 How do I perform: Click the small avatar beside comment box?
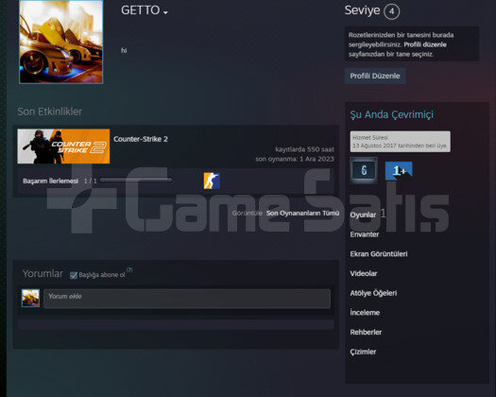point(30,298)
